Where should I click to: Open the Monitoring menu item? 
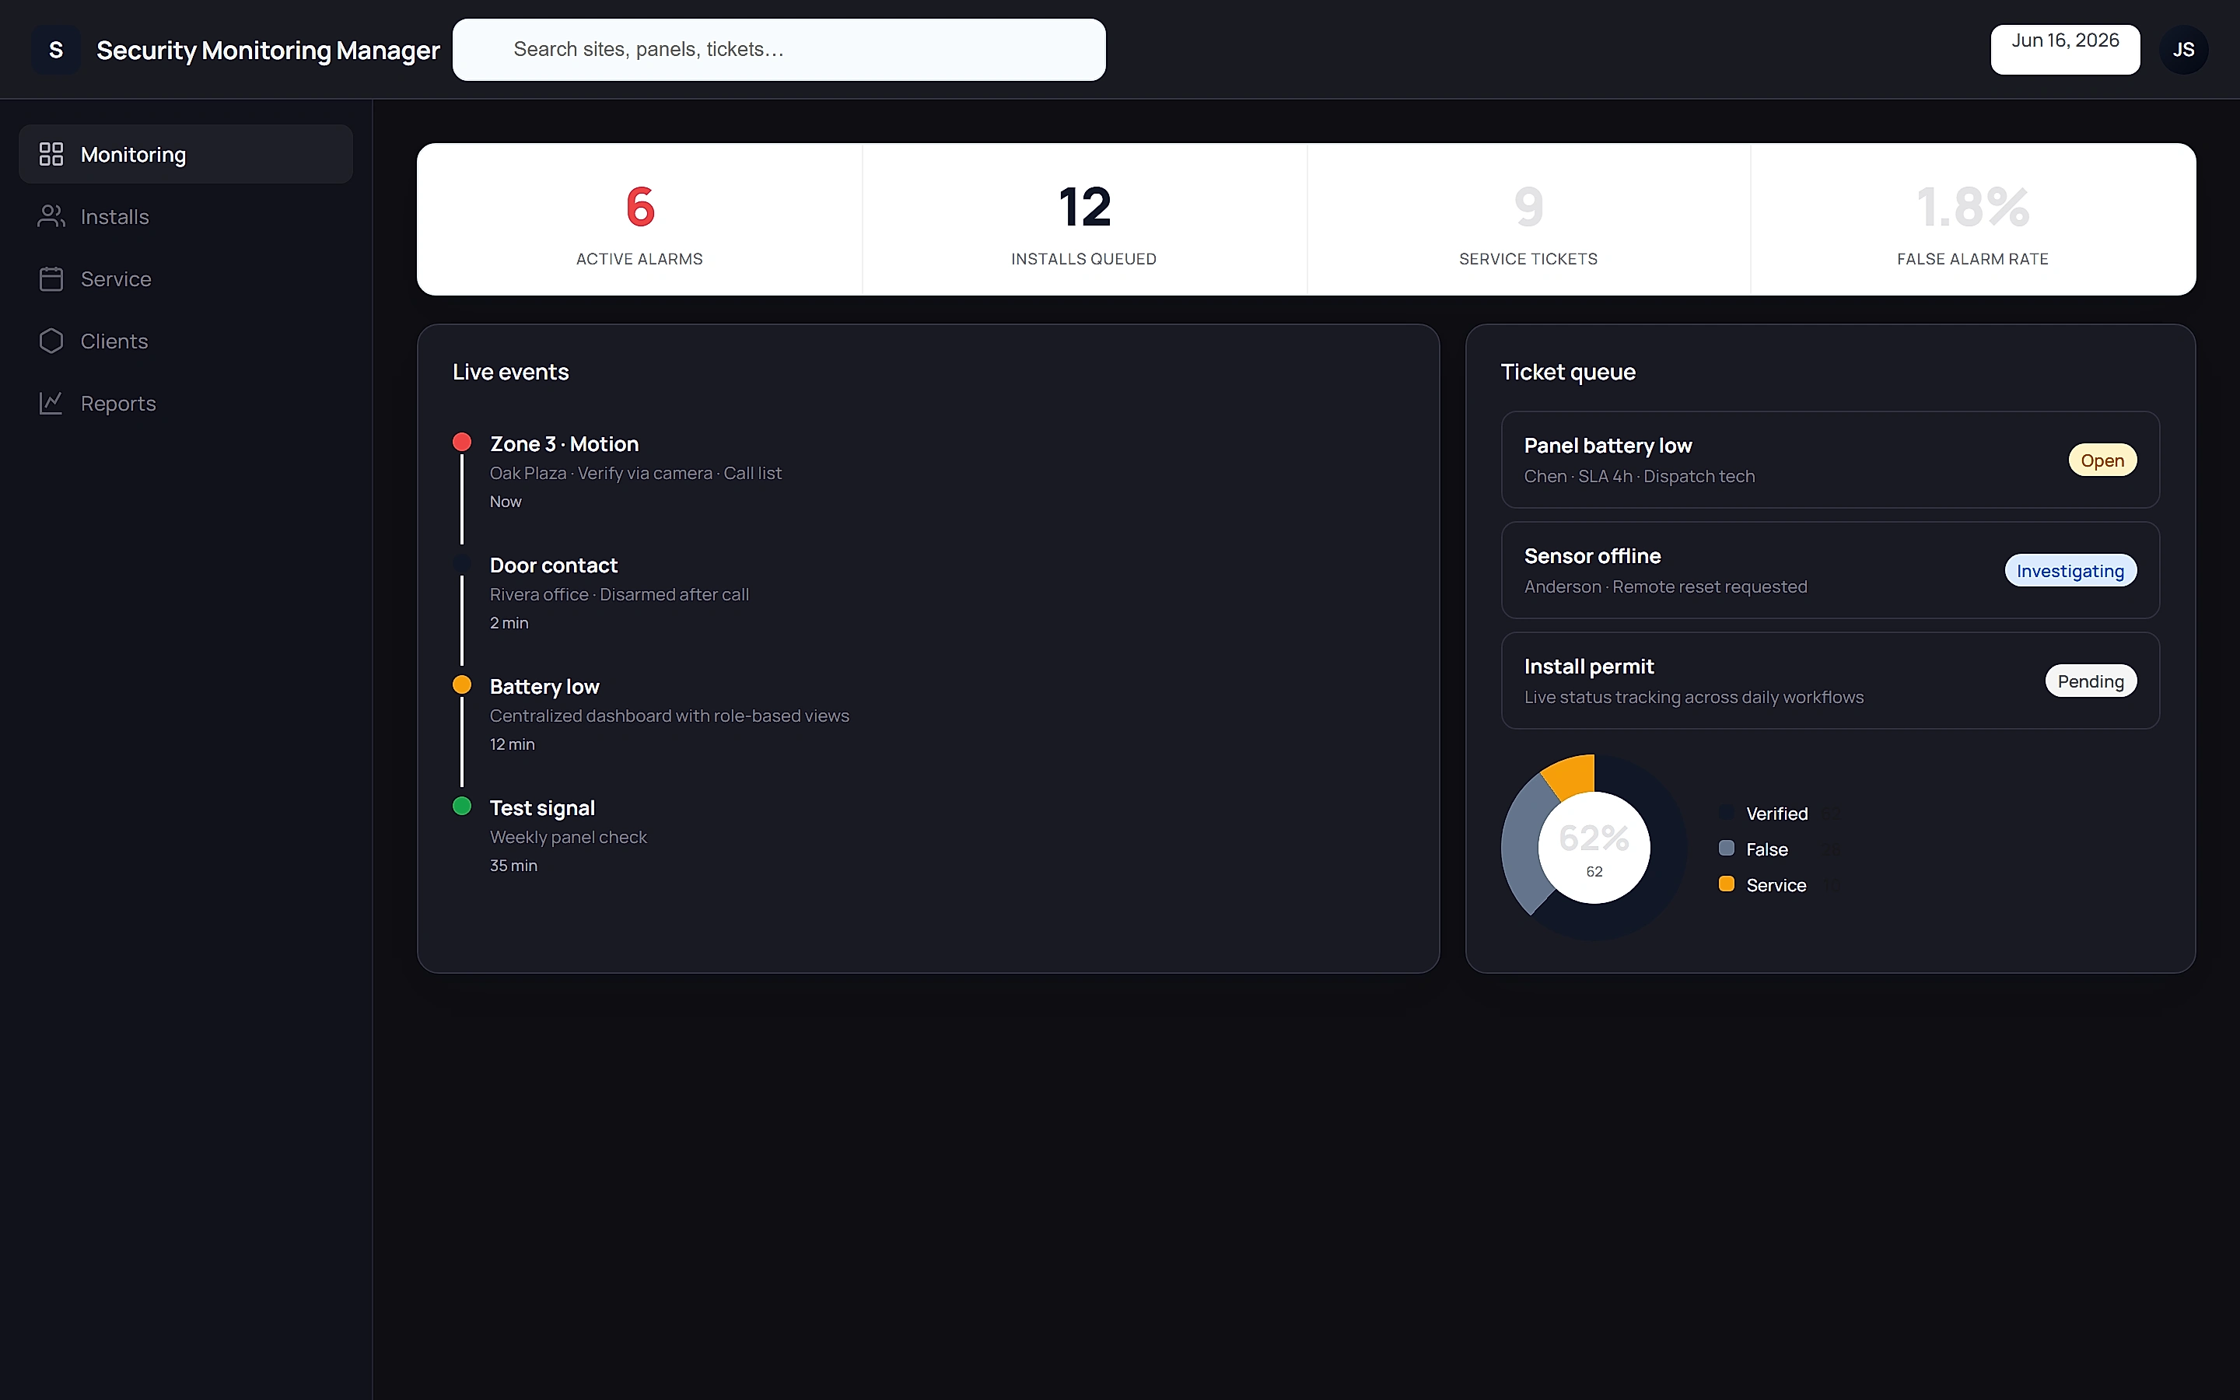tap(185, 154)
